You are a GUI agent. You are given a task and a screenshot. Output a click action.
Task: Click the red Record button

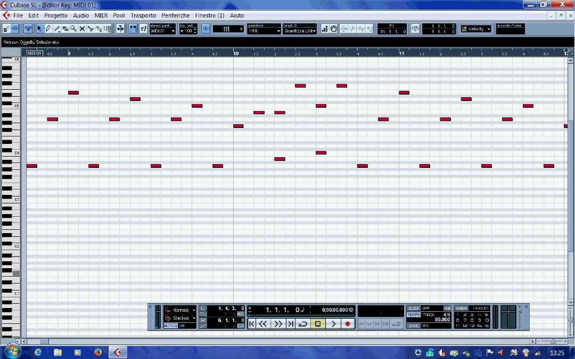[x=348, y=324]
